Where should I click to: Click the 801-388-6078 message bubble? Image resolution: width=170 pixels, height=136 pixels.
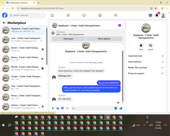(65, 99)
